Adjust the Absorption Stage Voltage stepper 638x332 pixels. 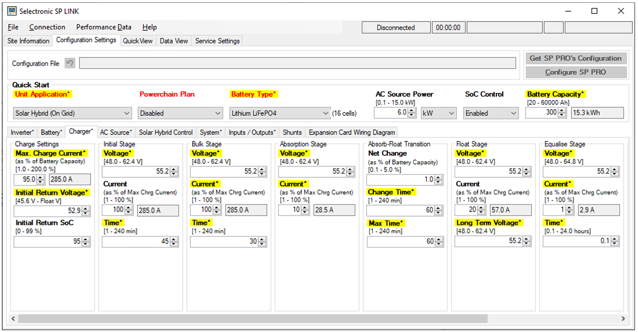coord(350,172)
